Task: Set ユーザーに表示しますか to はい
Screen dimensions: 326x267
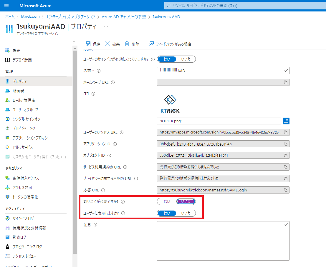Action: coord(167,213)
